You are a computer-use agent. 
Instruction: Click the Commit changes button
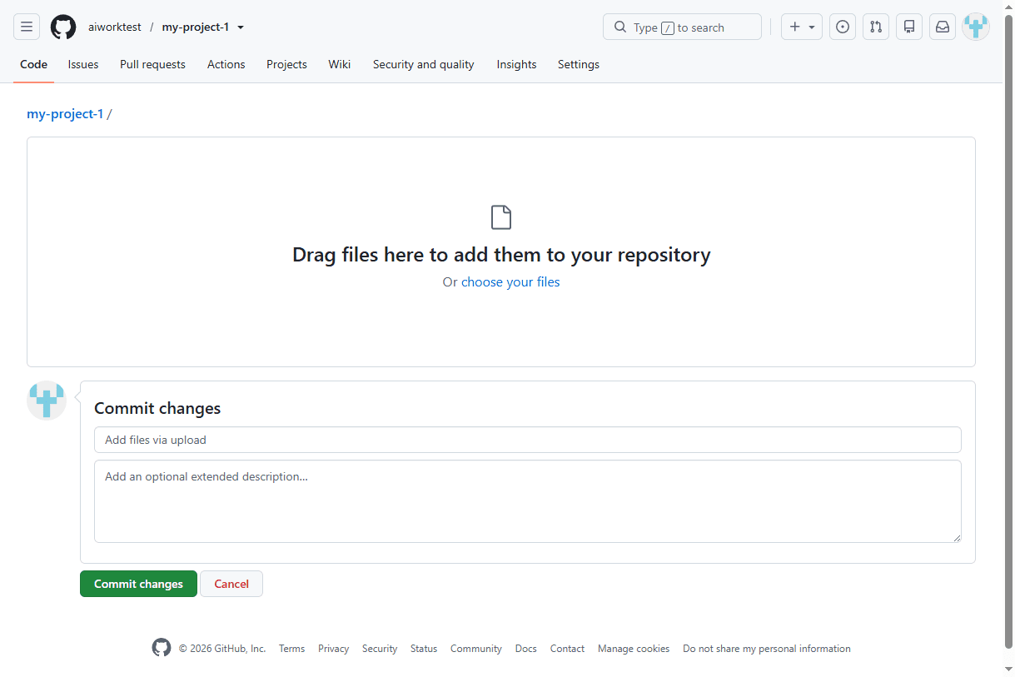pos(138,584)
